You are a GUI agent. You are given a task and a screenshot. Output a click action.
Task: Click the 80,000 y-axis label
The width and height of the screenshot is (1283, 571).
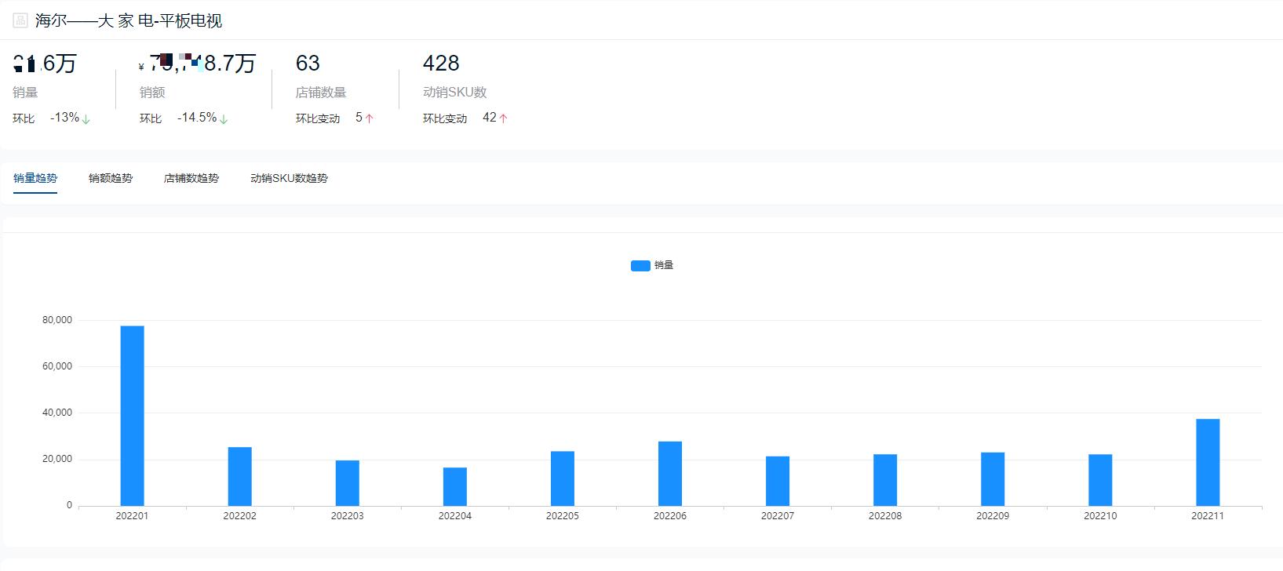click(57, 320)
